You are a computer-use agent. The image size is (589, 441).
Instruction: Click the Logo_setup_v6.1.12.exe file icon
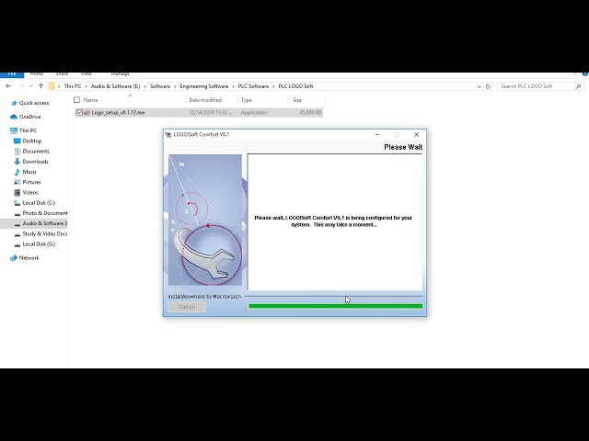(87, 112)
